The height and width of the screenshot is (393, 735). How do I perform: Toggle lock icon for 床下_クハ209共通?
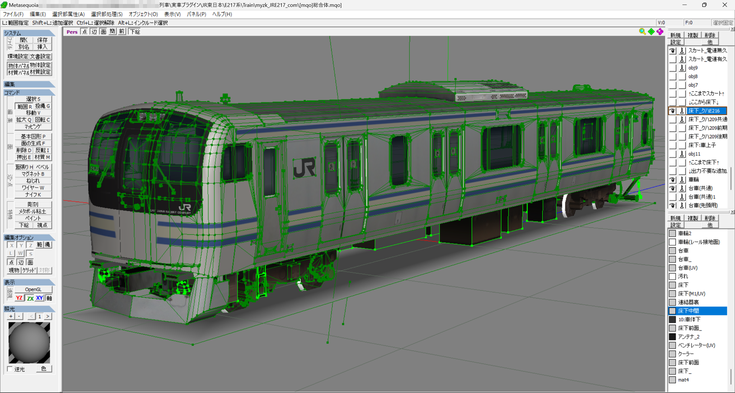click(x=682, y=119)
